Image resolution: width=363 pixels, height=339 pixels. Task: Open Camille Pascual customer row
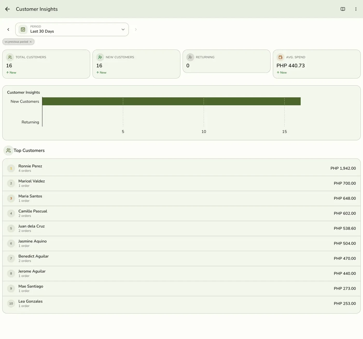[181, 214]
